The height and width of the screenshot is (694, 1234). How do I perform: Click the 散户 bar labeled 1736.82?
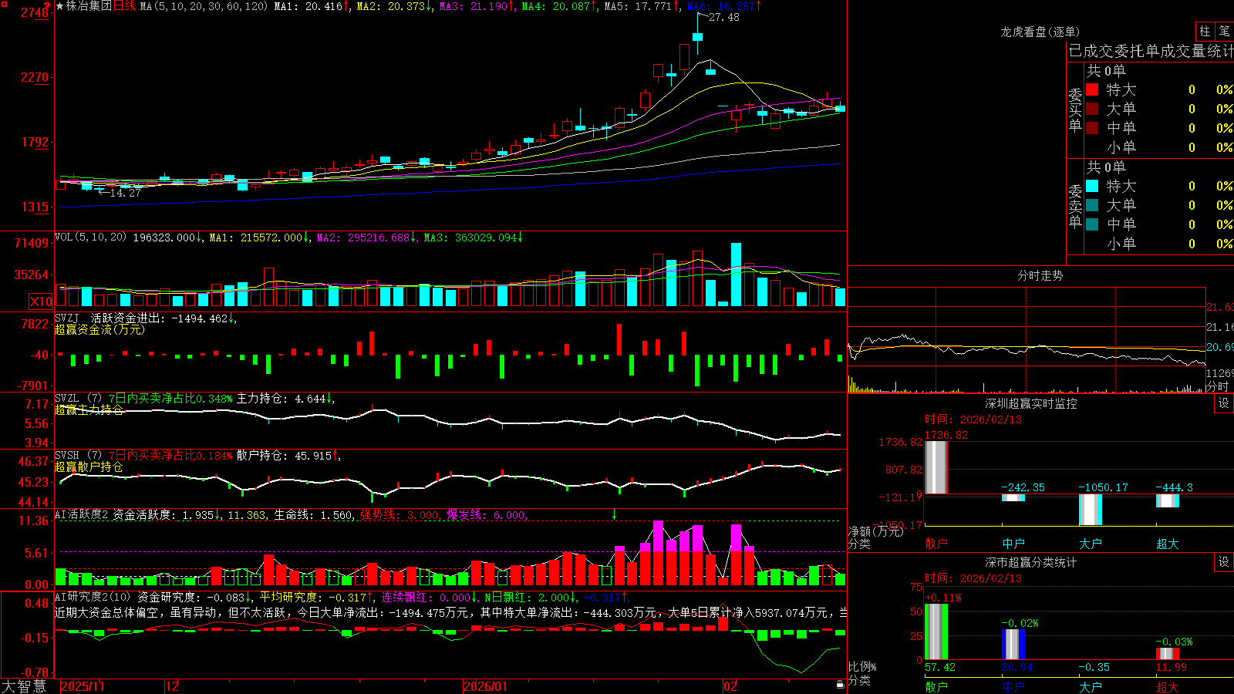tap(936, 467)
